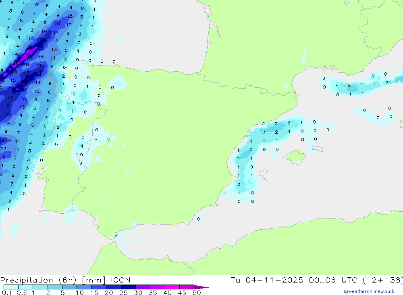
Task: Pick the 20–25 mm dark blue swatch
Action: point(114,287)
